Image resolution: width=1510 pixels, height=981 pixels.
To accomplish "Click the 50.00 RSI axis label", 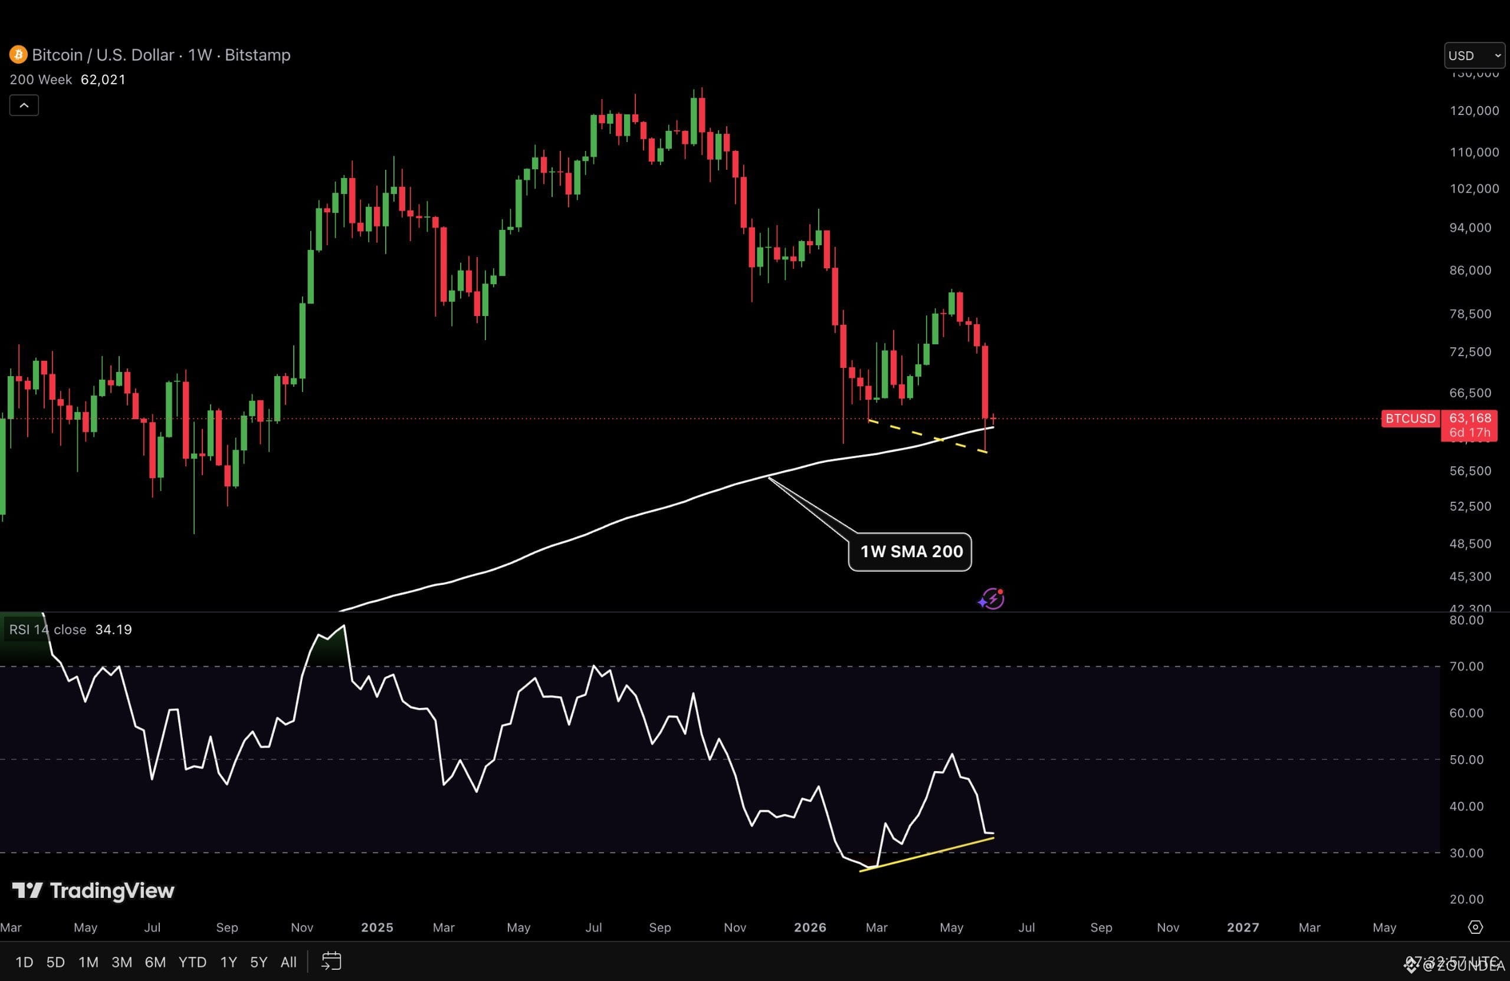I will [x=1466, y=760].
